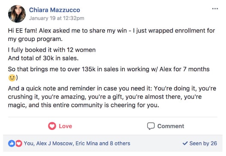Open the January 19 at 12:32pm timestamp
226x156 pixels.
[57, 18]
